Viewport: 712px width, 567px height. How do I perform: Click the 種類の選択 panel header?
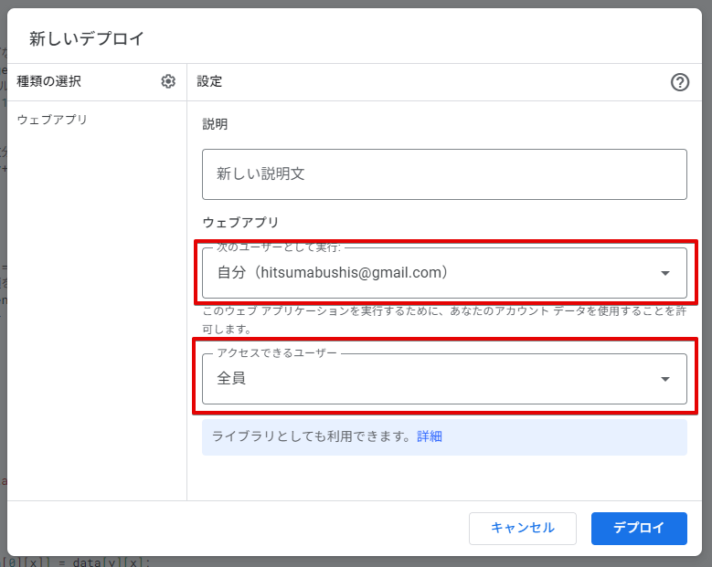pos(48,81)
